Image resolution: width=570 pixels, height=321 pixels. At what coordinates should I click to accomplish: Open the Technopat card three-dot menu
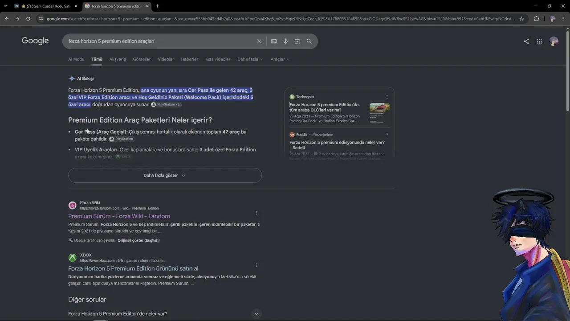click(x=387, y=97)
